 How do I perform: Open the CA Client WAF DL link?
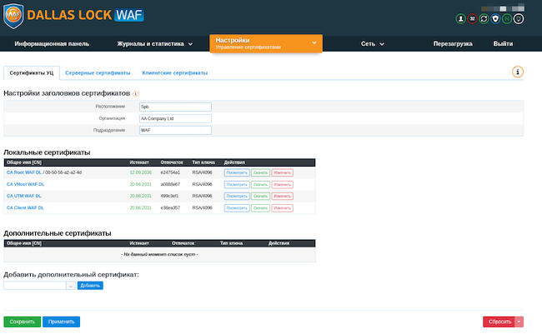pyautogui.click(x=25, y=207)
